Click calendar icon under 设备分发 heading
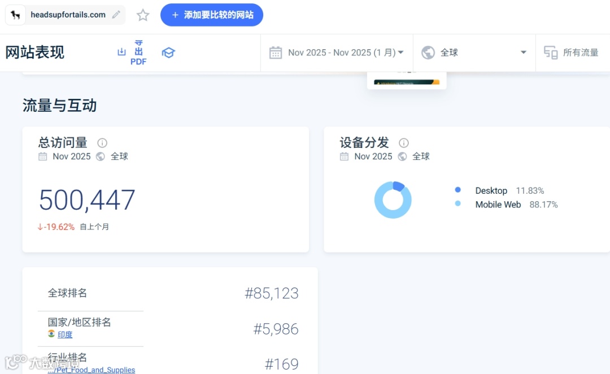This screenshot has height=374, width=610. [345, 156]
